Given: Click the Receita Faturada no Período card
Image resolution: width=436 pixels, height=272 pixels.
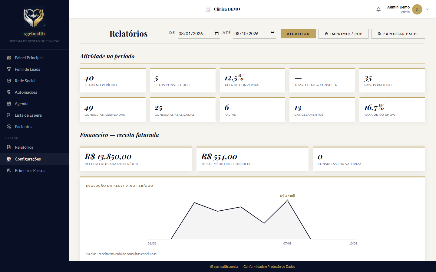Looking at the screenshot, I should tap(136, 159).
